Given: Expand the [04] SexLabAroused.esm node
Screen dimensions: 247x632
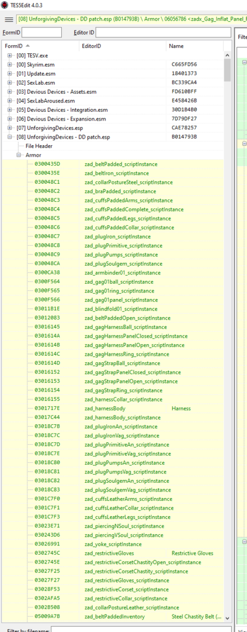Looking at the screenshot, I should pyautogui.click(x=10, y=101).
